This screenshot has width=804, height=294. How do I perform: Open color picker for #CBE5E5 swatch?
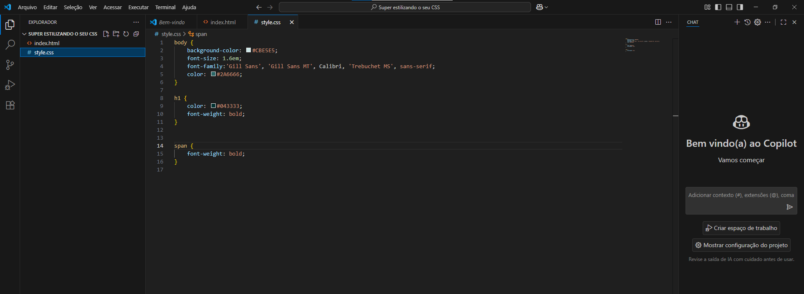point(248,50)
